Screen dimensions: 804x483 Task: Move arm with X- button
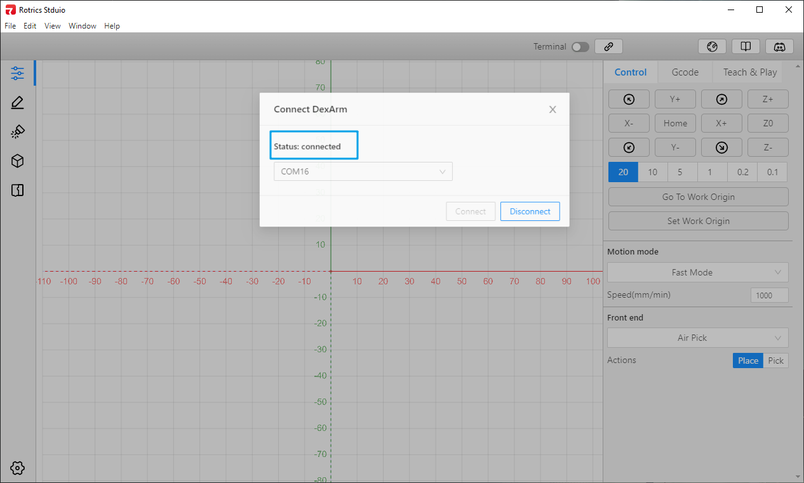click(x=629, y=123)
